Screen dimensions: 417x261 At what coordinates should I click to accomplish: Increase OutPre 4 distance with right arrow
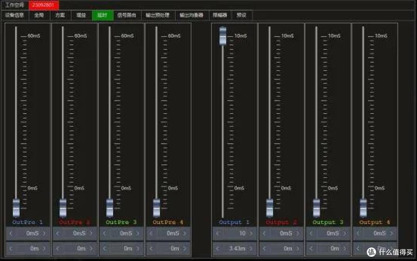click(x=185, y=249)
